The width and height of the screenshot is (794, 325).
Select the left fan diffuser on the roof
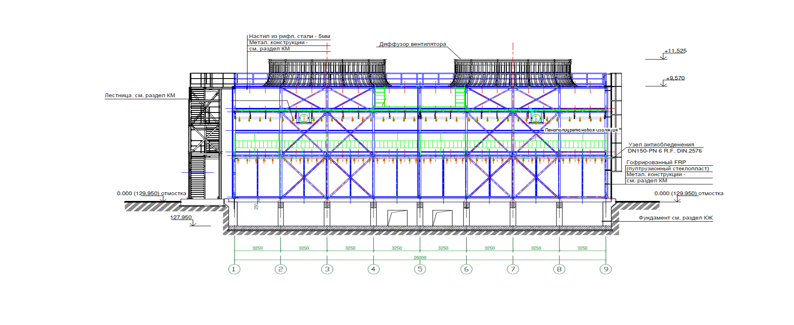(327, 73)
